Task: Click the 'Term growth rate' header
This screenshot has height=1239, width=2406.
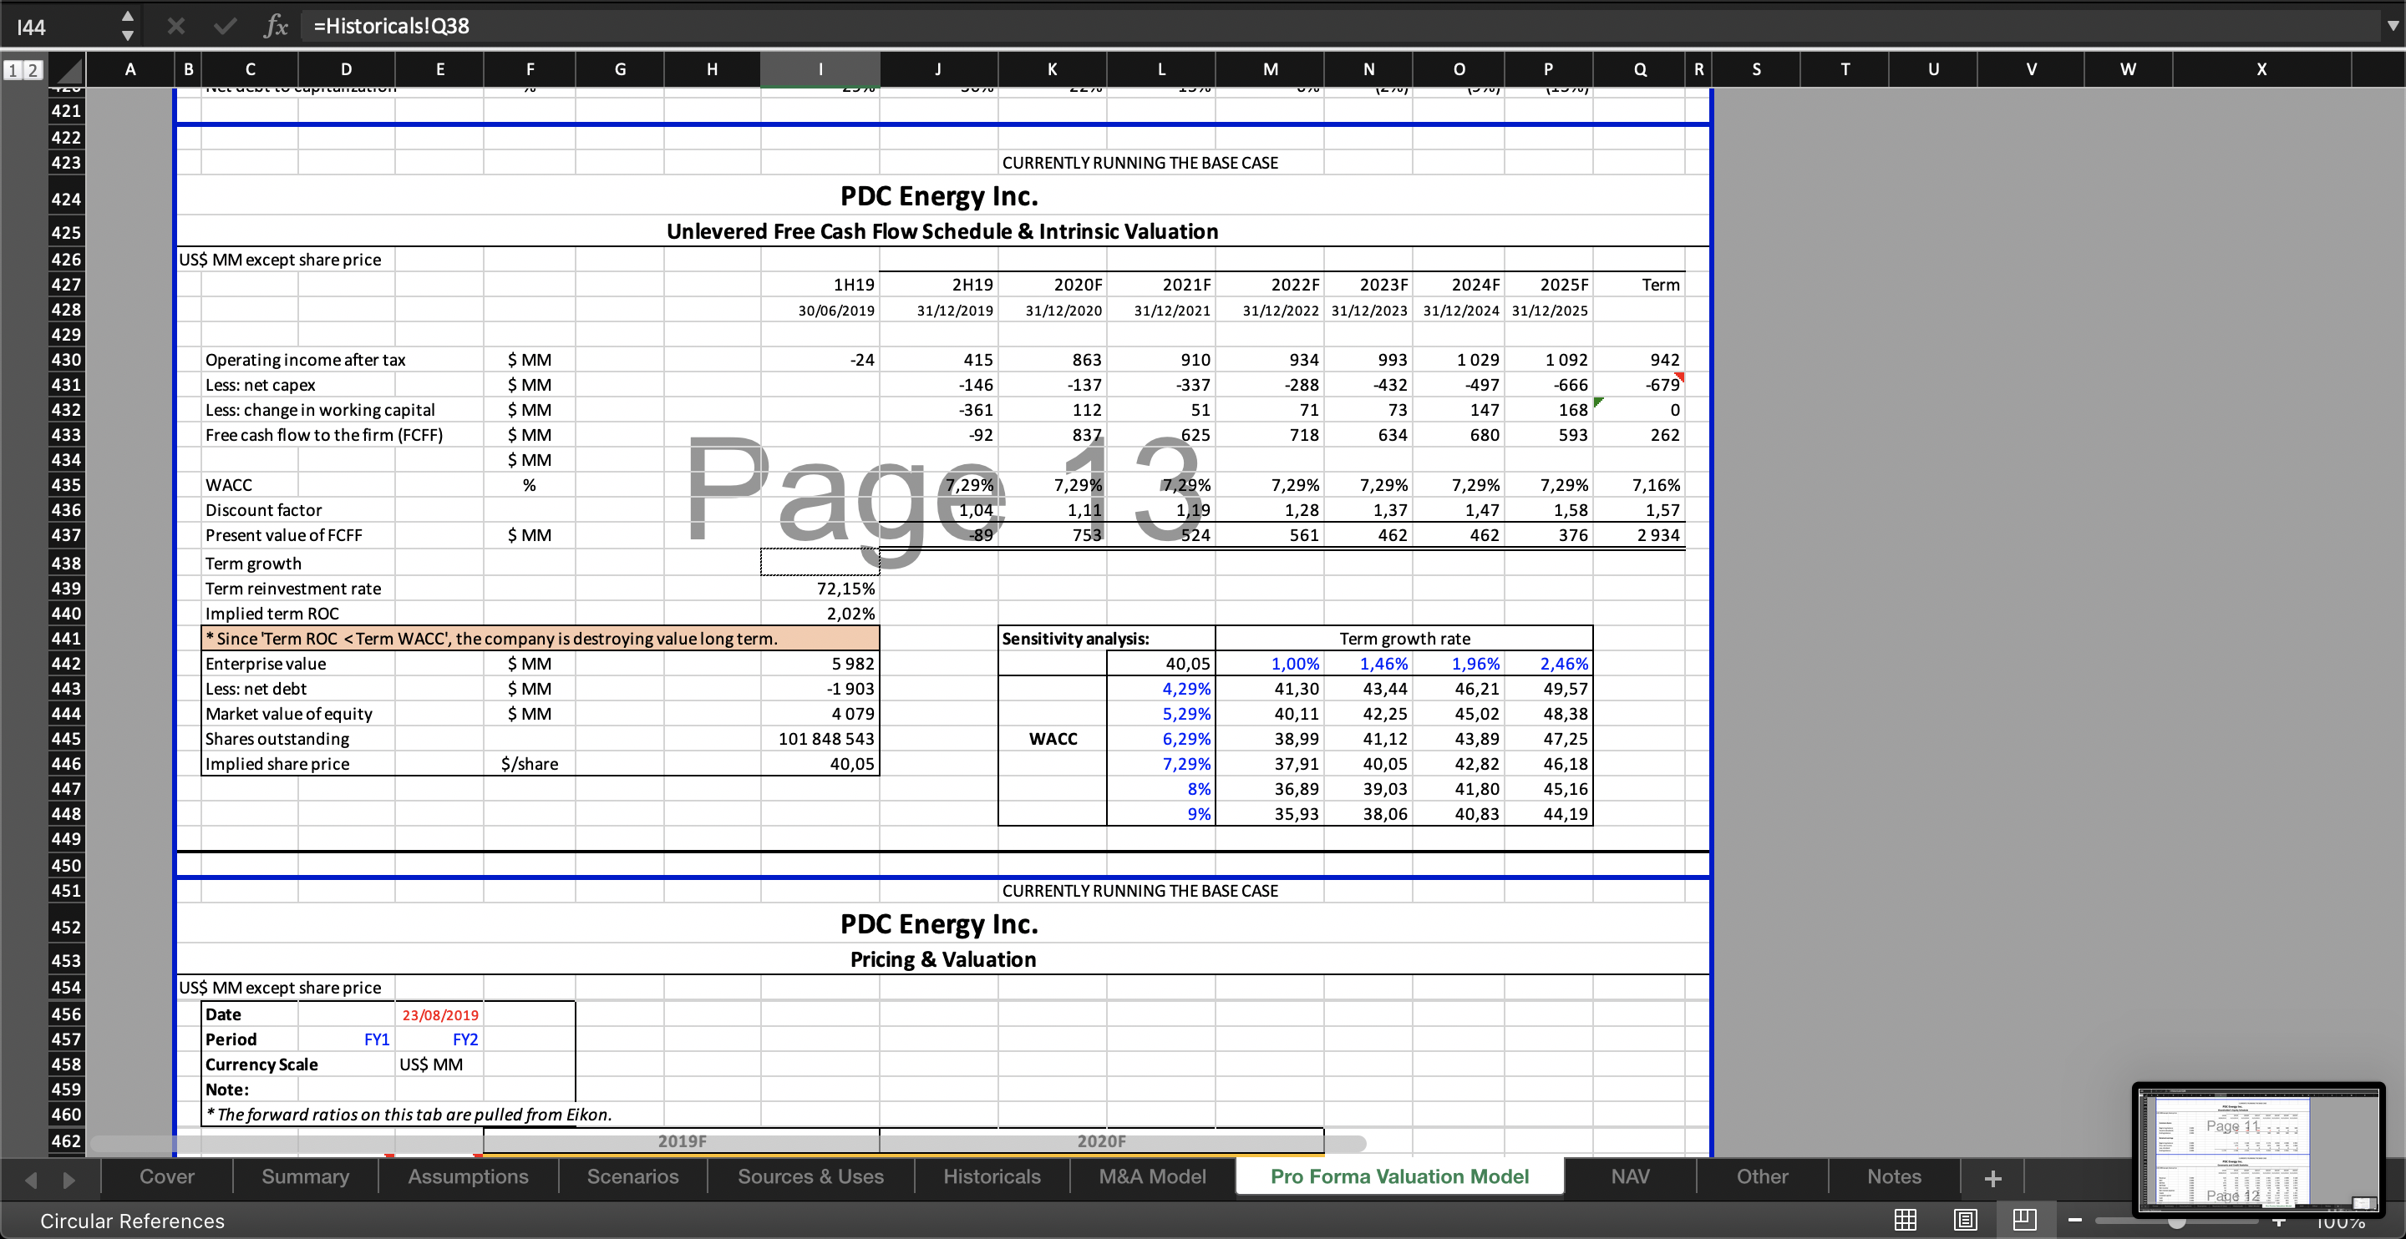Action: (1403, 639)
